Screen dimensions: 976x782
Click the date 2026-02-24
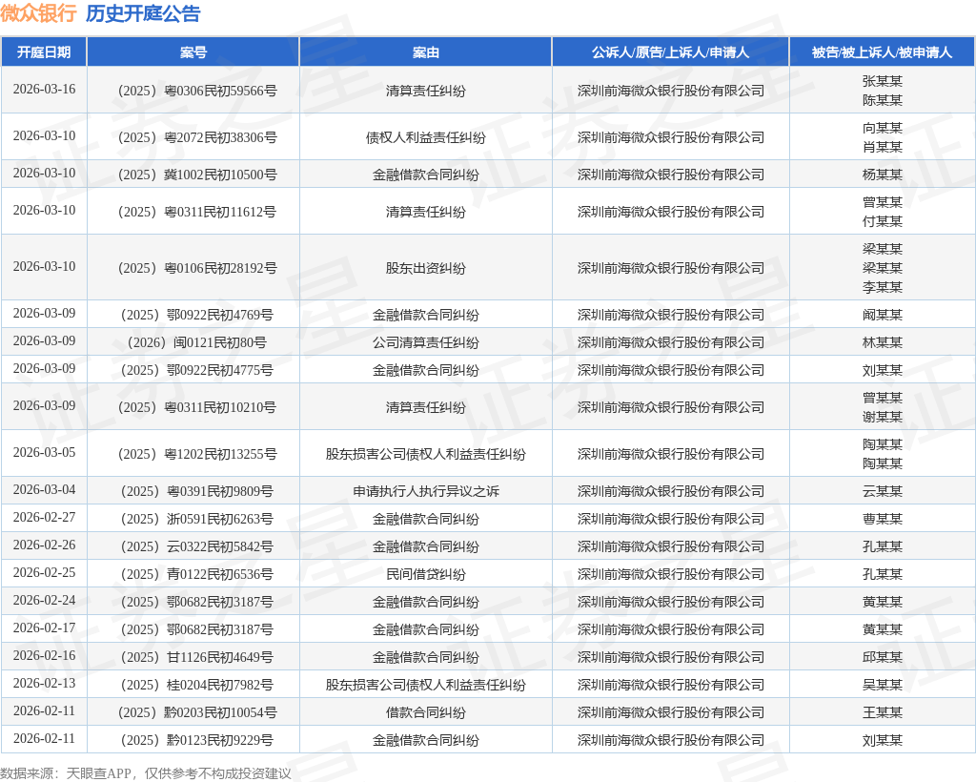click(x=44, y=600)
